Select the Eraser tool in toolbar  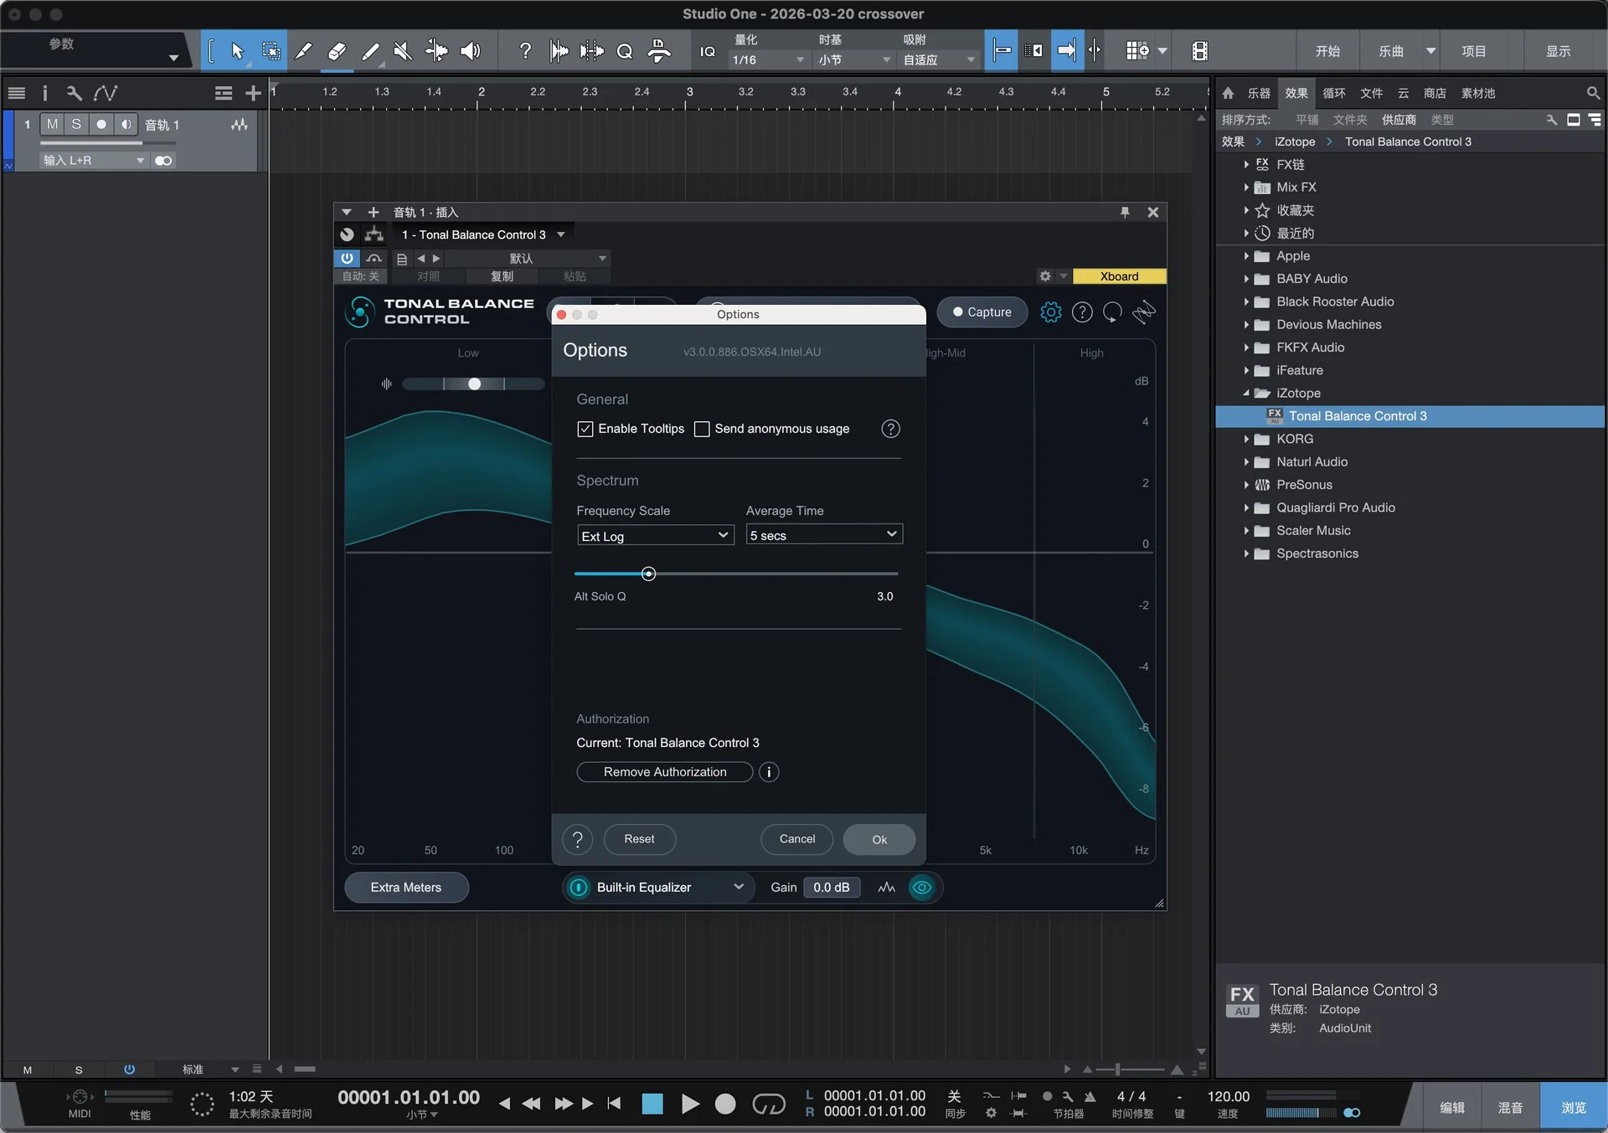tap(337, 51)
